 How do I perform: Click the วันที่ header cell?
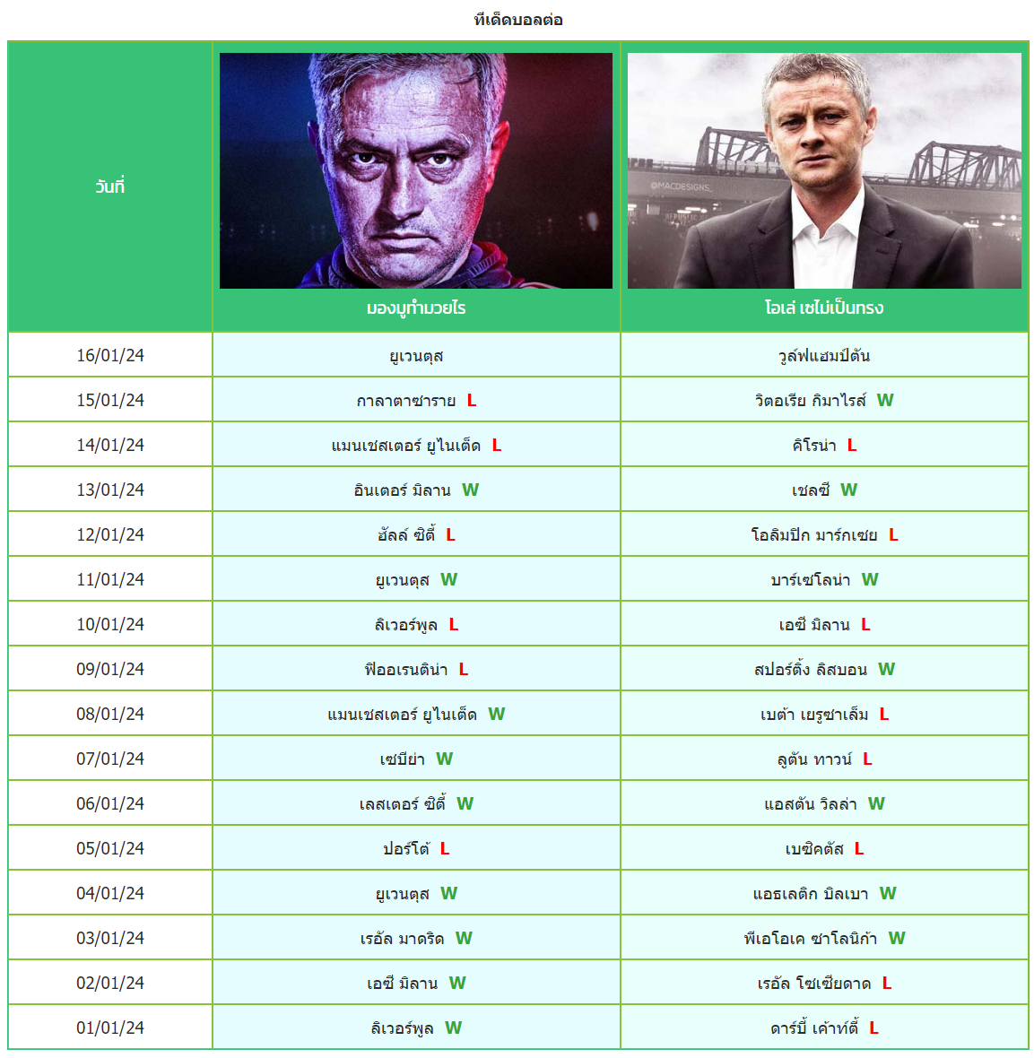click(110, 186)
